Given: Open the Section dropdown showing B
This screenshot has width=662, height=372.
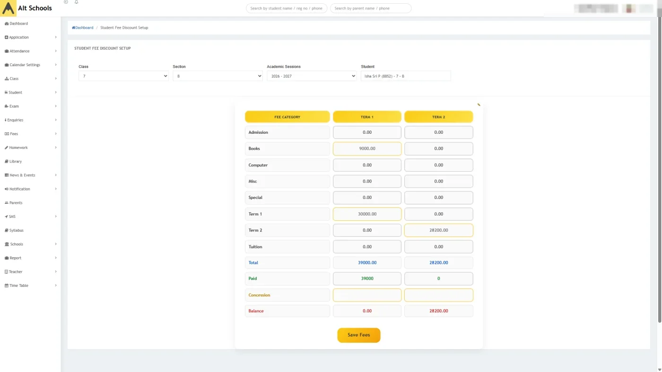Looking at the screenshot, I should [x=218, y=76].
